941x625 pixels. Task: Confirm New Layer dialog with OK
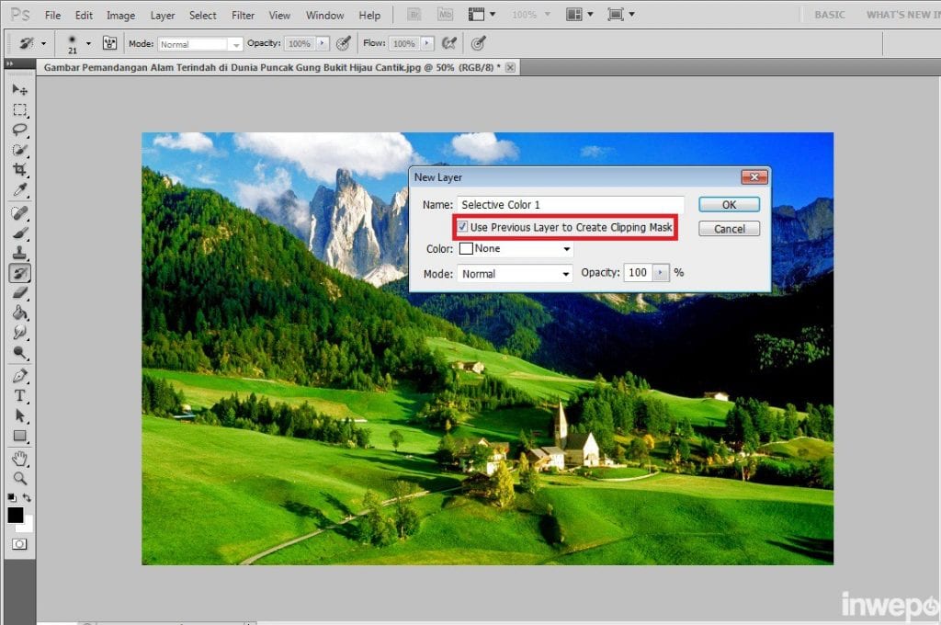pyautogui.click(x=729, y=205)
